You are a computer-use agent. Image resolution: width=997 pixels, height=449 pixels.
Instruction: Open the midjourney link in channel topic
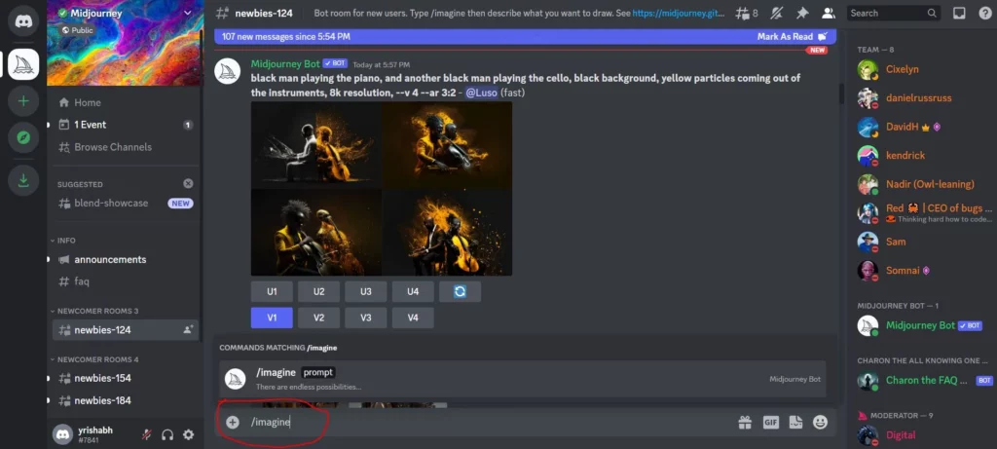point(678,13)
